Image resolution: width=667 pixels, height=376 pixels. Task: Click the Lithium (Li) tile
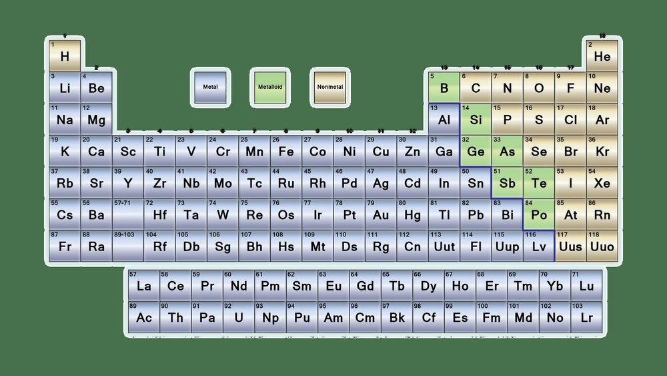tap(65, 87)
